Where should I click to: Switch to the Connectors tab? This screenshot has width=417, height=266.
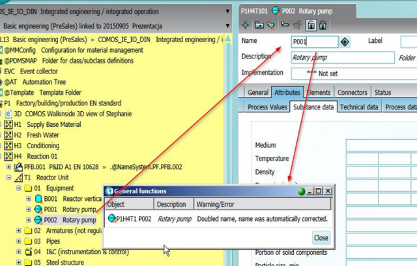tap(352, 92)
